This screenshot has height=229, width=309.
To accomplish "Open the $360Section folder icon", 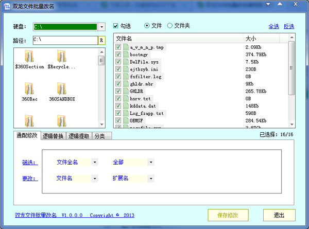I will (29, 56).
